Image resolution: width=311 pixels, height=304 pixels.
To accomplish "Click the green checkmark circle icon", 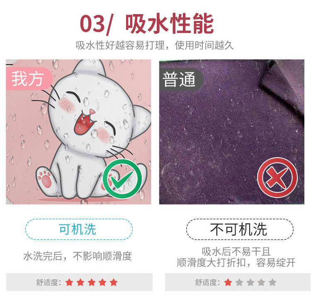I will (x=122, y=179).
